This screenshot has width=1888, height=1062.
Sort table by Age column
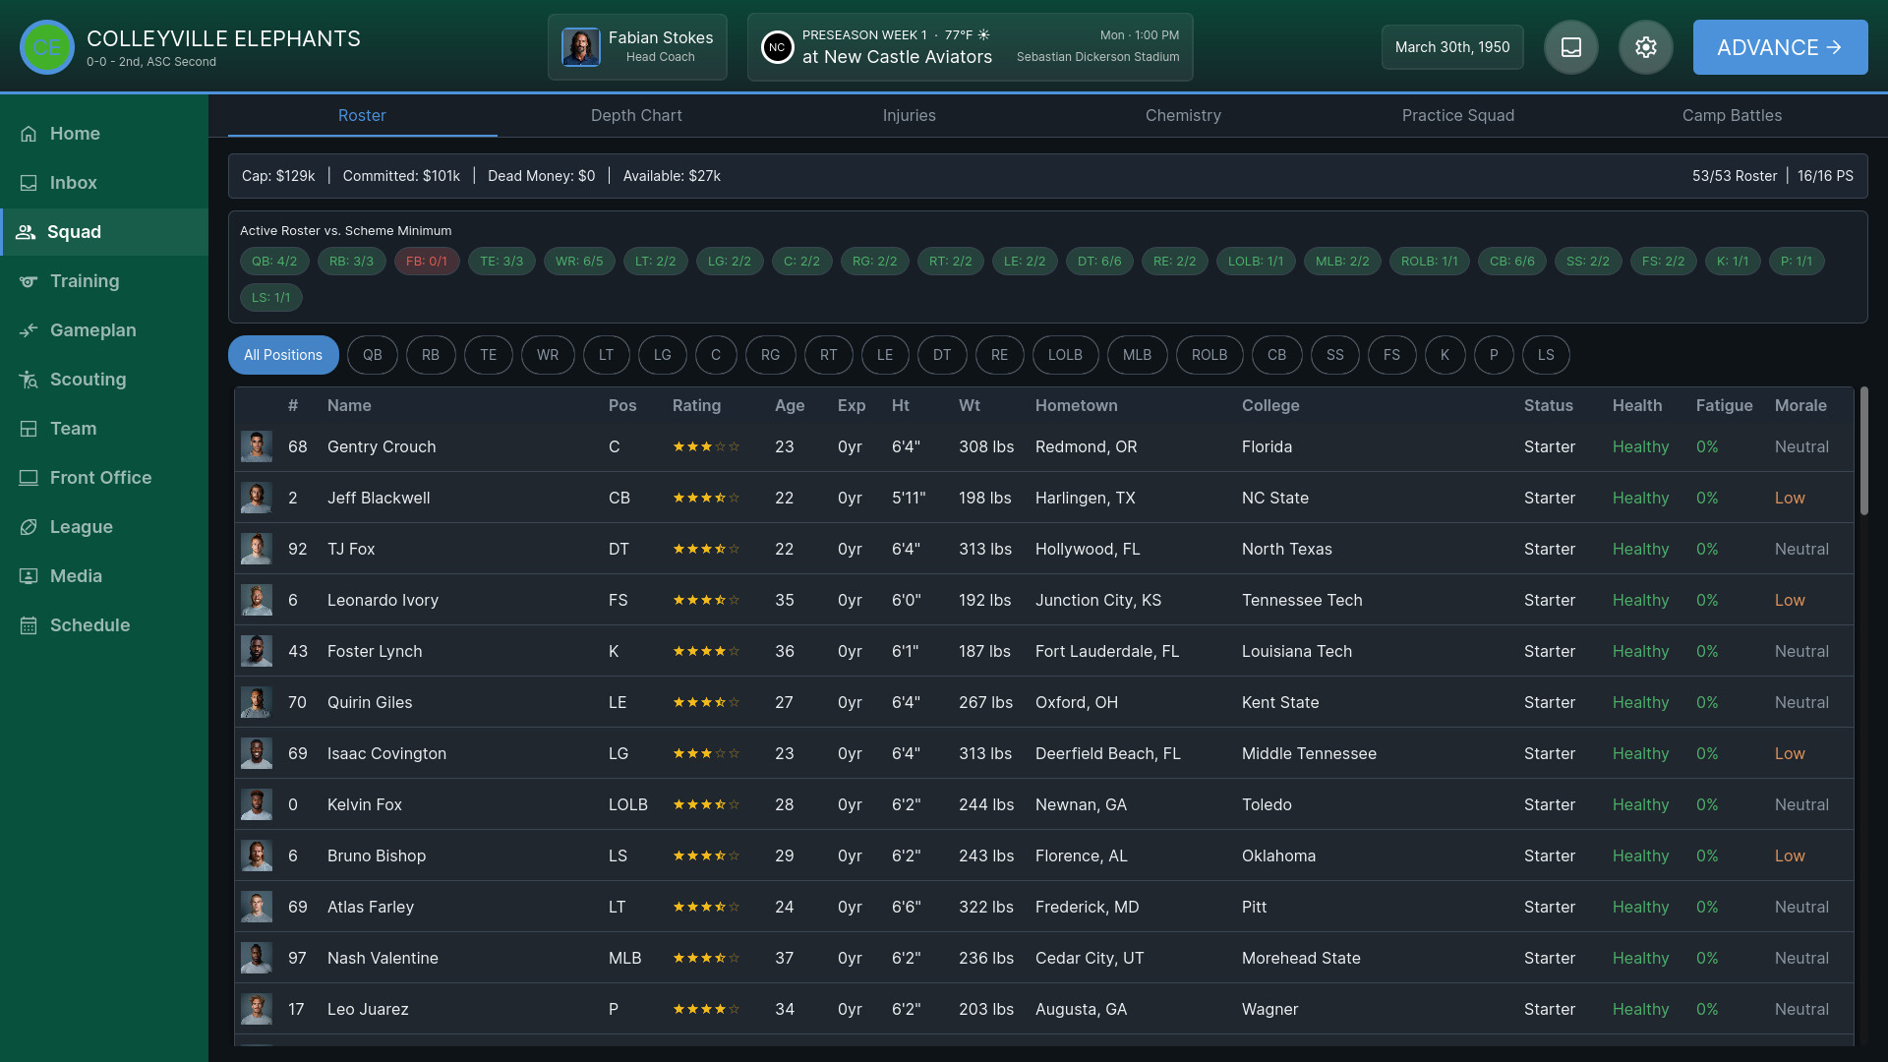point(790,405)
